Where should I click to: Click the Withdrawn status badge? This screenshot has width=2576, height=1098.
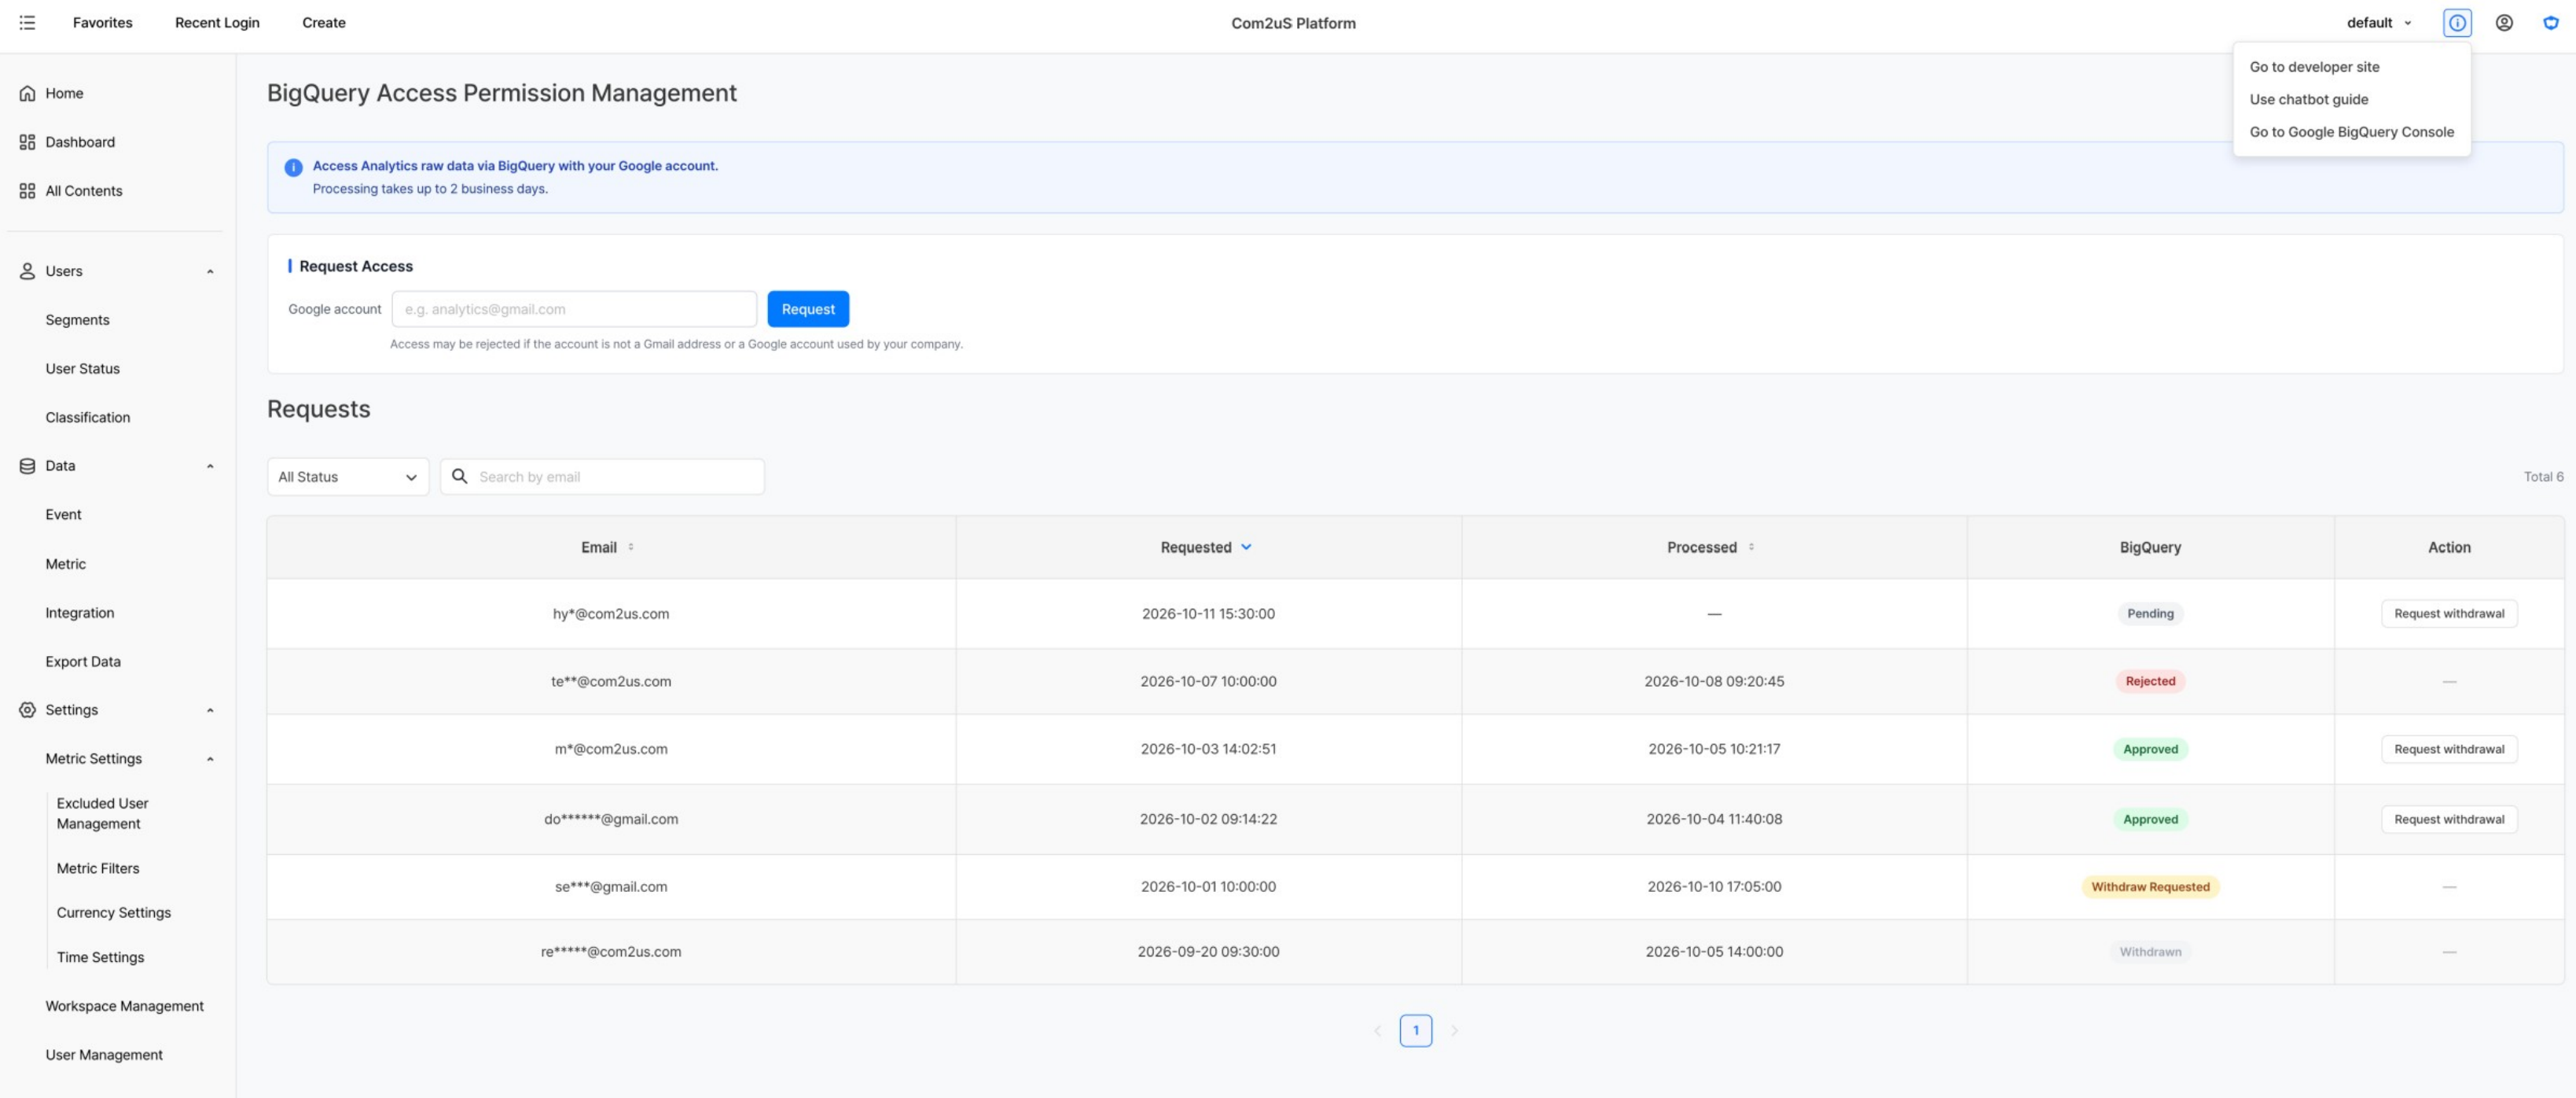tap(2150, 952)
